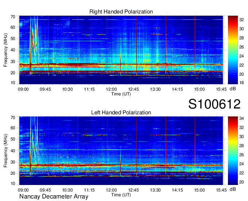Click "11:15" tick on the upper time axis
Image resolution: width=248 pixels, height=201 pixels.
tap(89, 89)
